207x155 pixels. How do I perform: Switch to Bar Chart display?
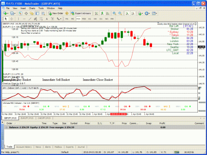[96, 13]
